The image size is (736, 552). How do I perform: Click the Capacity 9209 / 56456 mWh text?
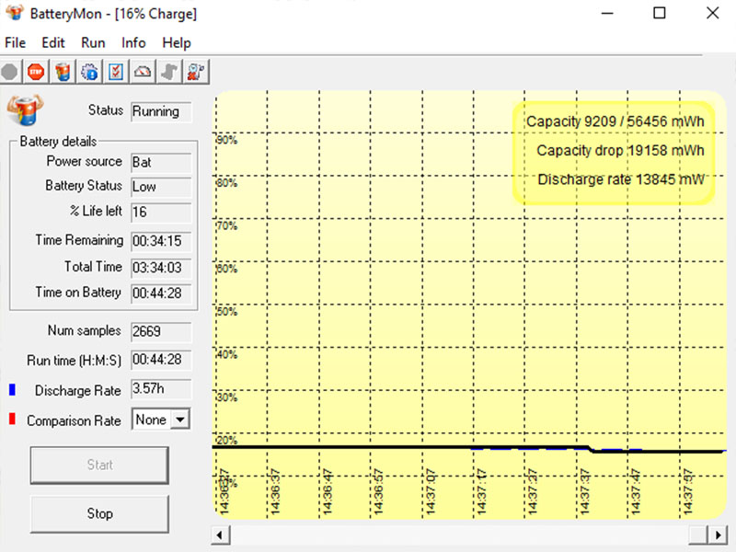click(615, 121)
